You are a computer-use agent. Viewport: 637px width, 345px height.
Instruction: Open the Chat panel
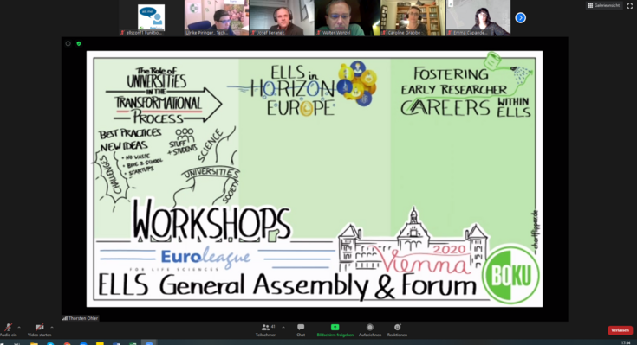301,330
